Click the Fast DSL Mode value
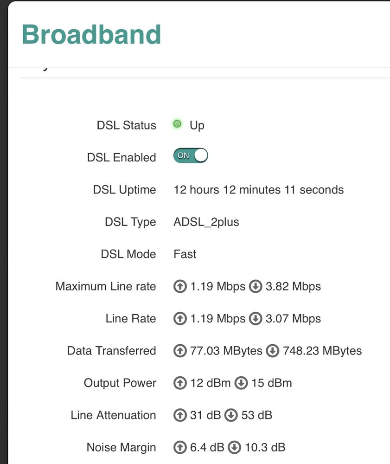Image resolution: width=390 pixels, height=464 pixels. (185, 254)
